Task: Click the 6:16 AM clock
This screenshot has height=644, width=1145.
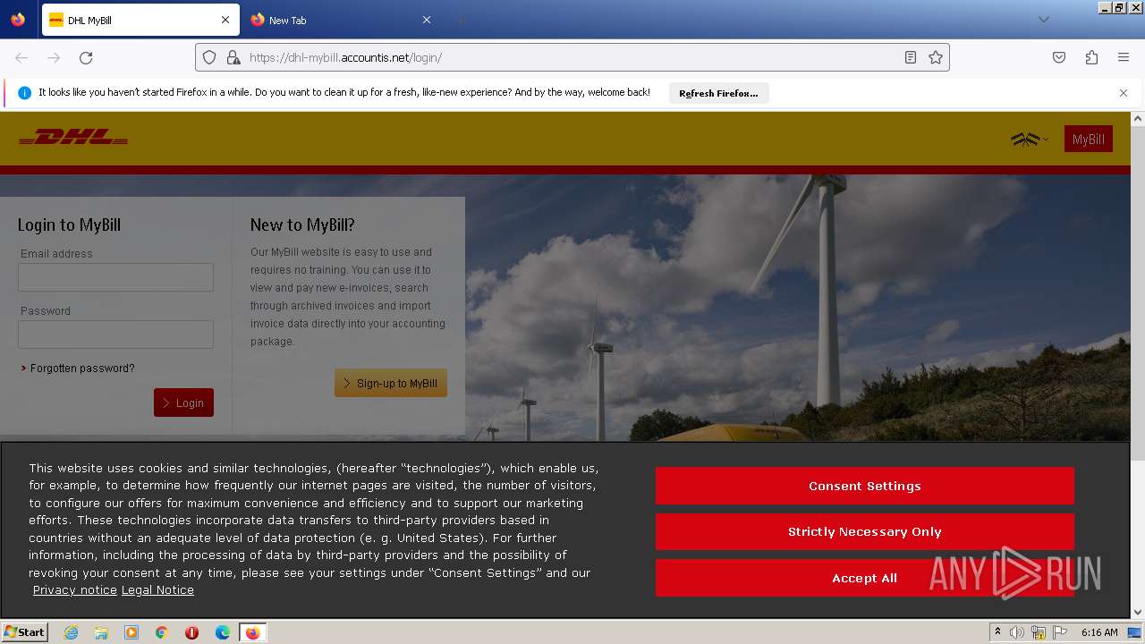Action: [x=1099, y=632]
